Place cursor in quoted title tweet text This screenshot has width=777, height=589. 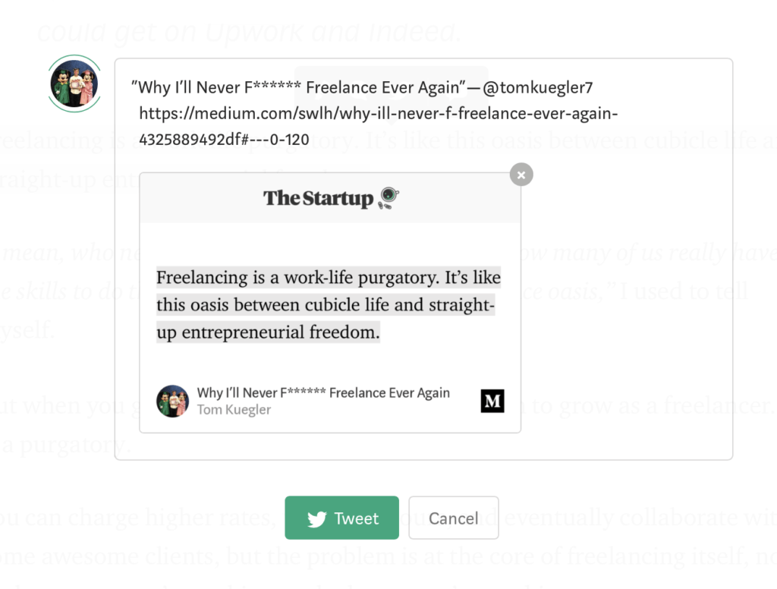point(298,87)
